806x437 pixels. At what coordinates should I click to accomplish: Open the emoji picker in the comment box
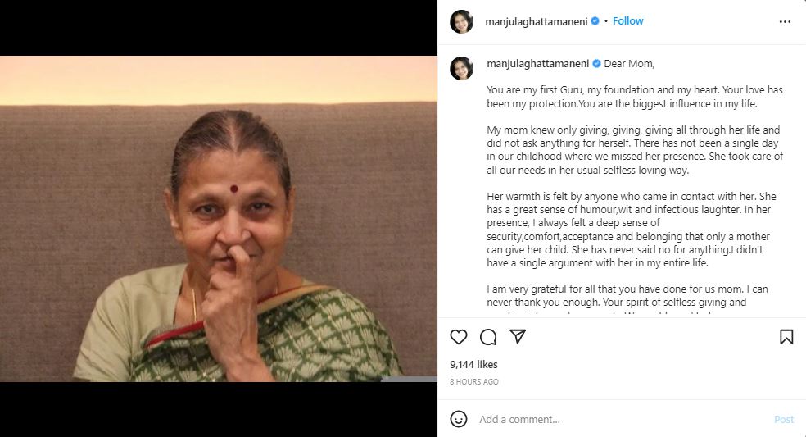pyautogui.click(x=459, y=419)
